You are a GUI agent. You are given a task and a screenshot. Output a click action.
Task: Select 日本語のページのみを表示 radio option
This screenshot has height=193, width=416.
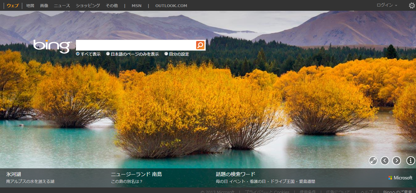pos(108,54)
